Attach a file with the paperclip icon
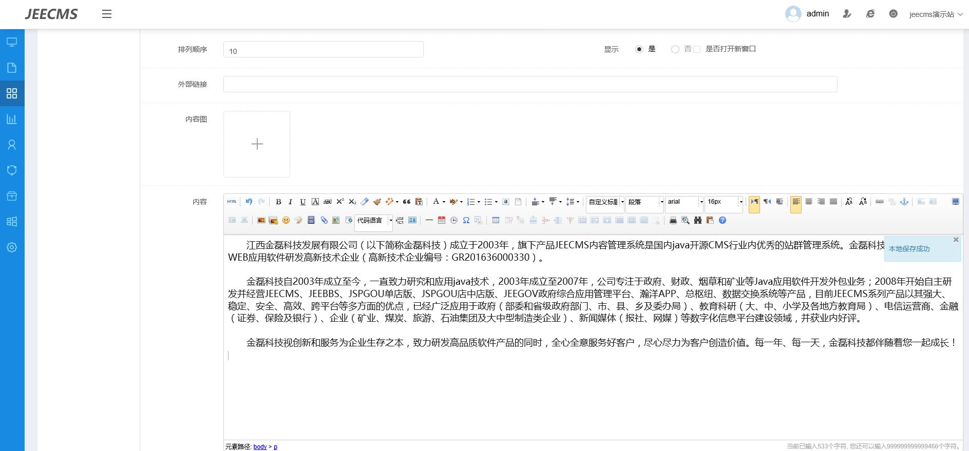 324,220
